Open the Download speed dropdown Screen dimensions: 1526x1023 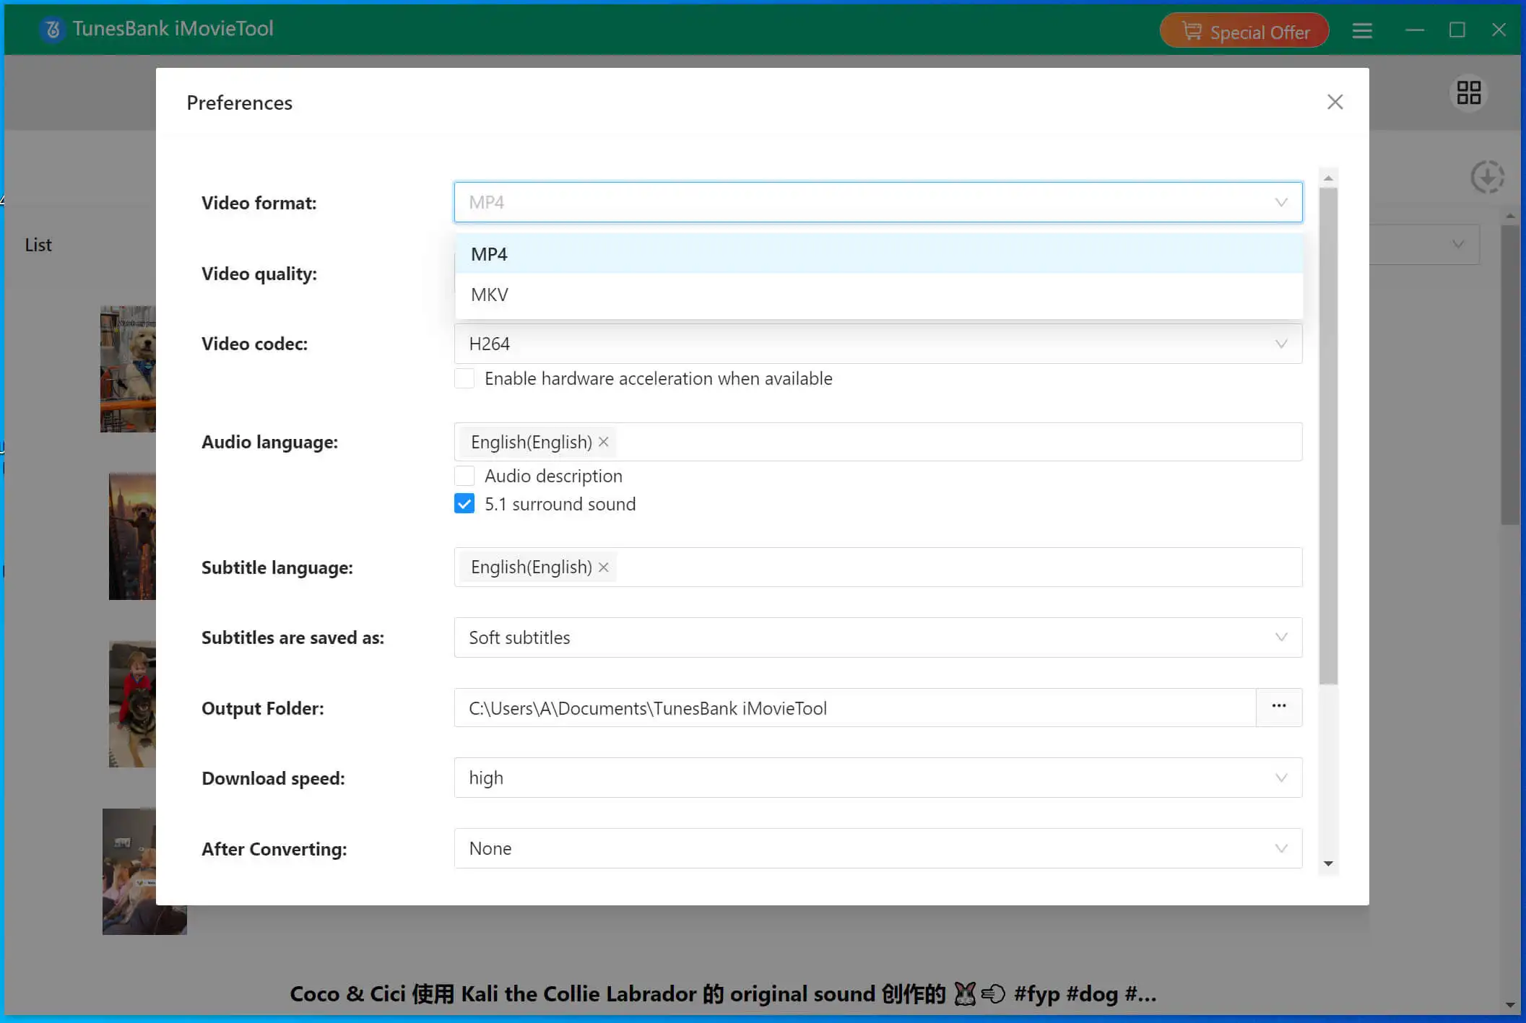click(878, 778)
